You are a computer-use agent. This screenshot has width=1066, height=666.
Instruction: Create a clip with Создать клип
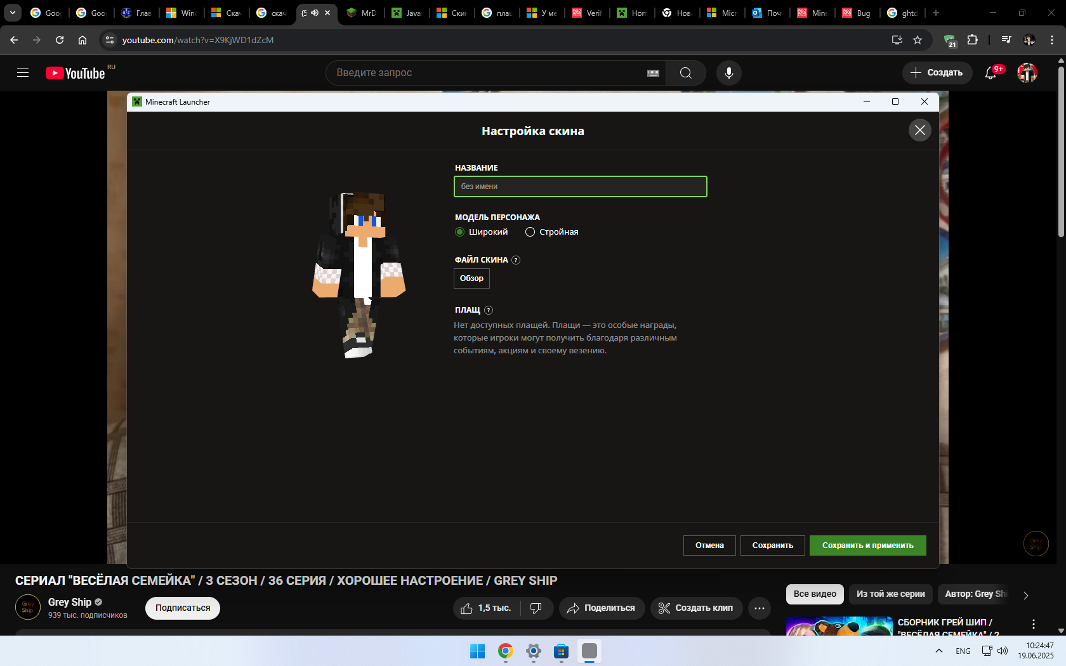coord(697,608)
